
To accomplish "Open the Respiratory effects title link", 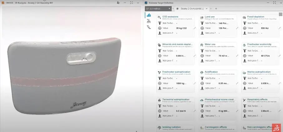I will [x=257, y=100].
